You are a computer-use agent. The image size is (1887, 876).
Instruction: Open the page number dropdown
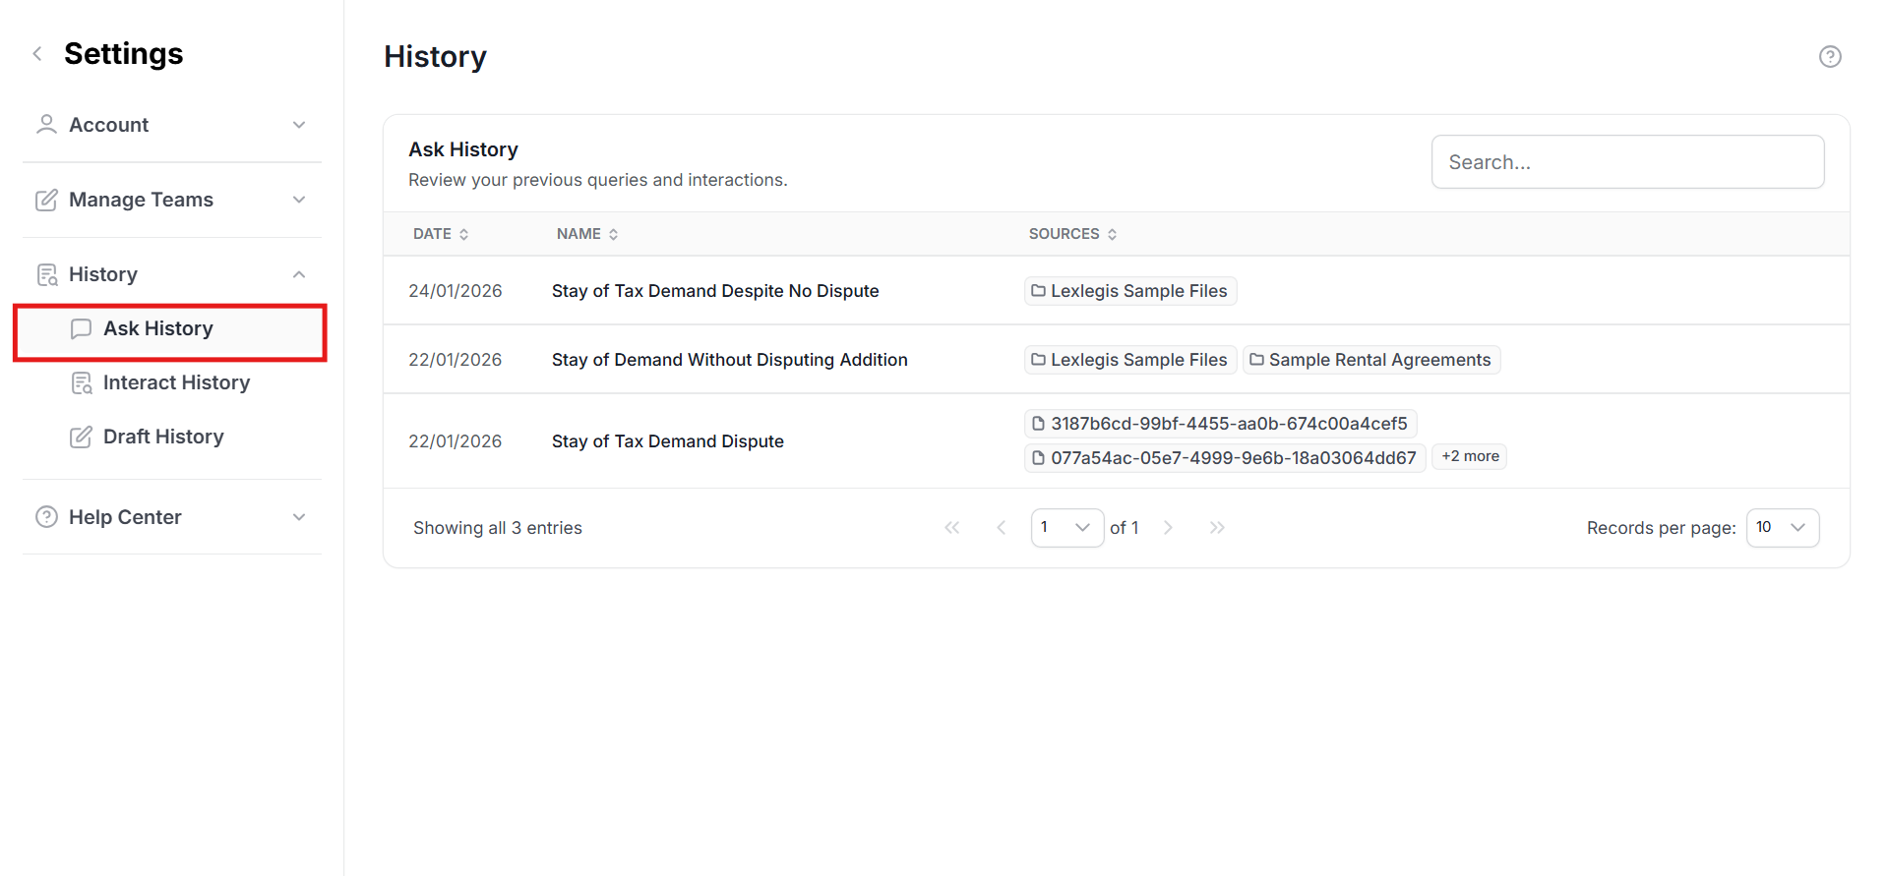[1066, 528]
